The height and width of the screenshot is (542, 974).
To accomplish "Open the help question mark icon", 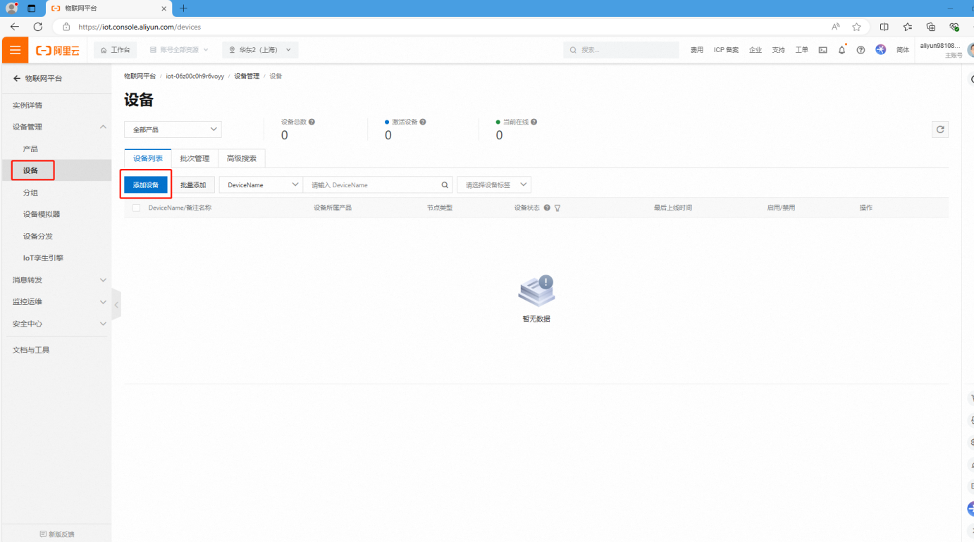I will pos(861,50).
